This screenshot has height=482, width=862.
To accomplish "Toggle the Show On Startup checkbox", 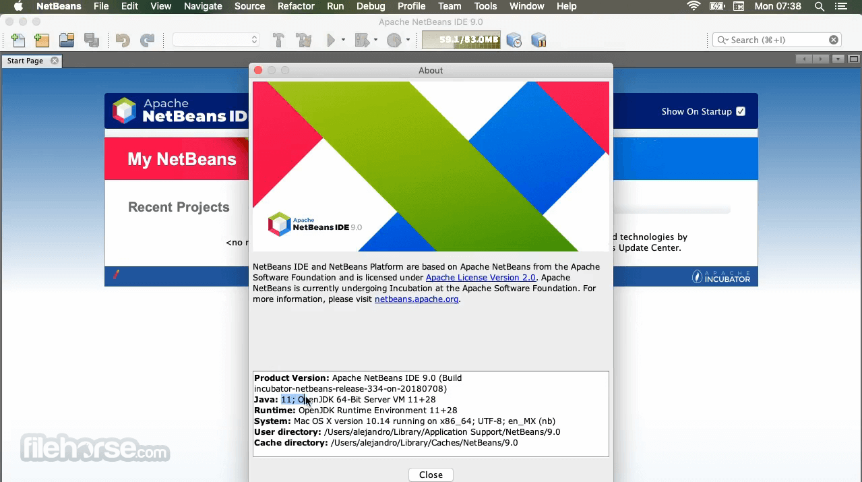I will tap(741, 111).
